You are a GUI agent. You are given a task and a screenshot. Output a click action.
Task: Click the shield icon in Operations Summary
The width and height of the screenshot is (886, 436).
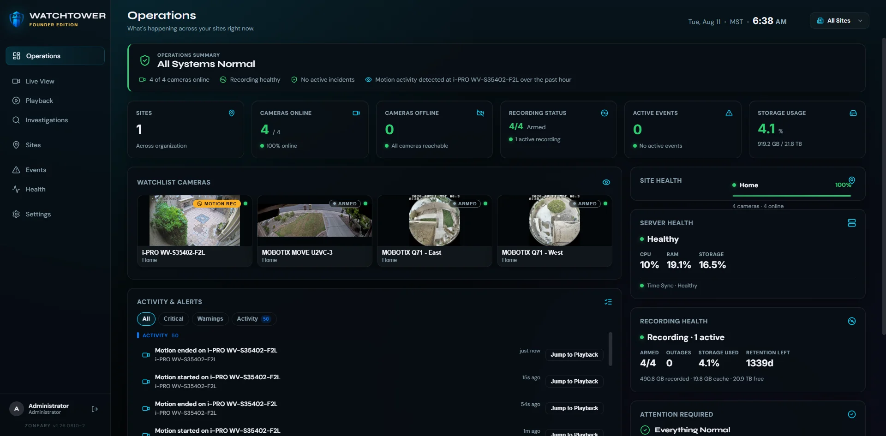pos(145,60)
